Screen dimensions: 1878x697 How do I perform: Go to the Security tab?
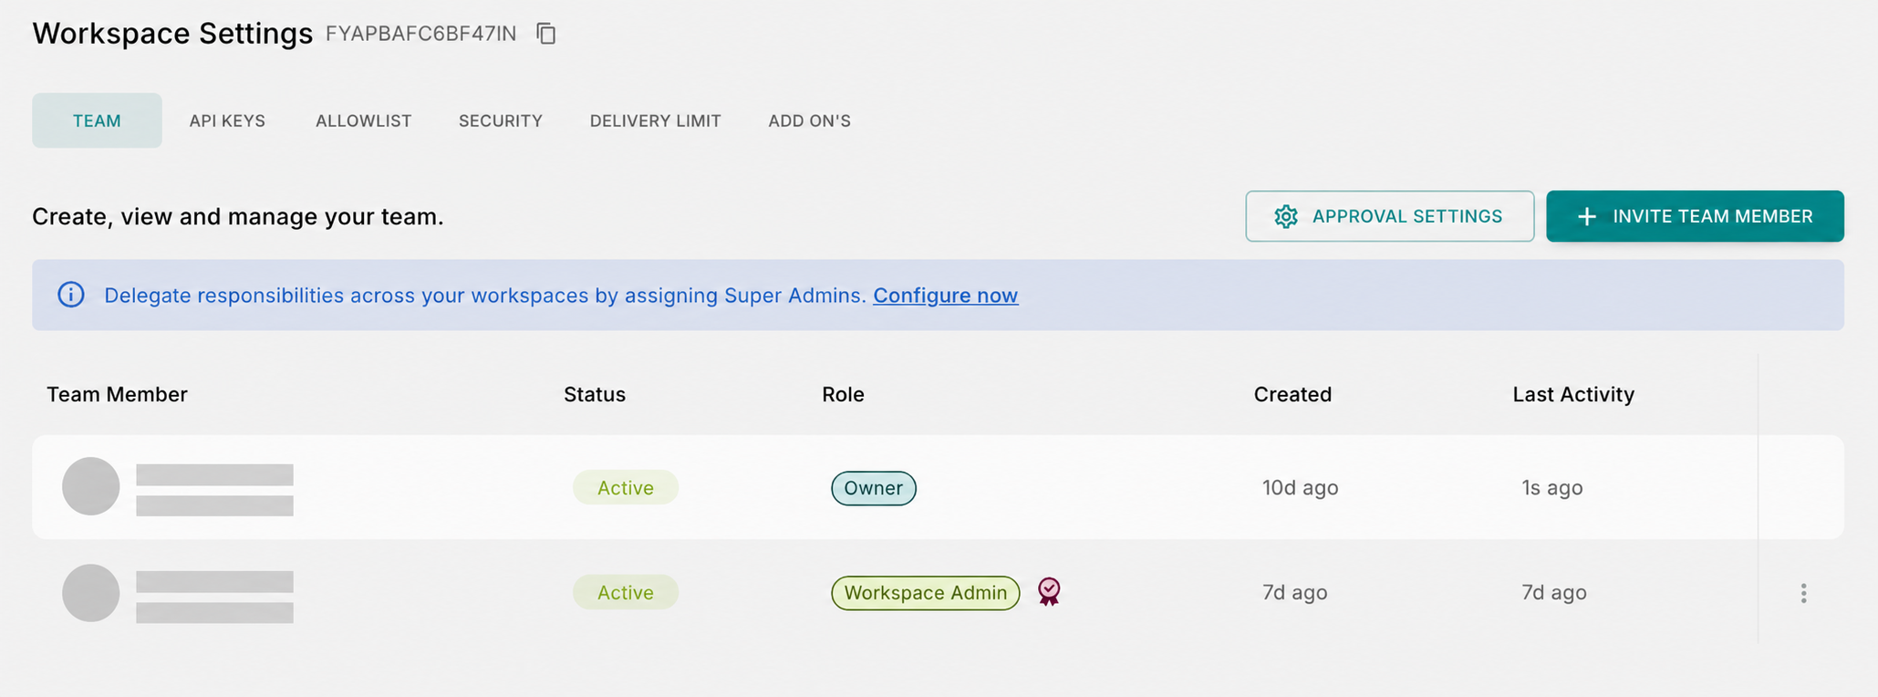pyautogui.click(x=501, y=120)
